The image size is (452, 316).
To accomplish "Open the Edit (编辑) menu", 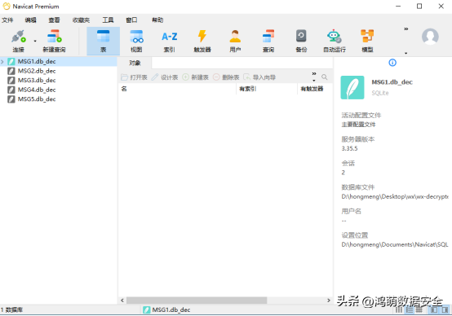I will point(30,20).
